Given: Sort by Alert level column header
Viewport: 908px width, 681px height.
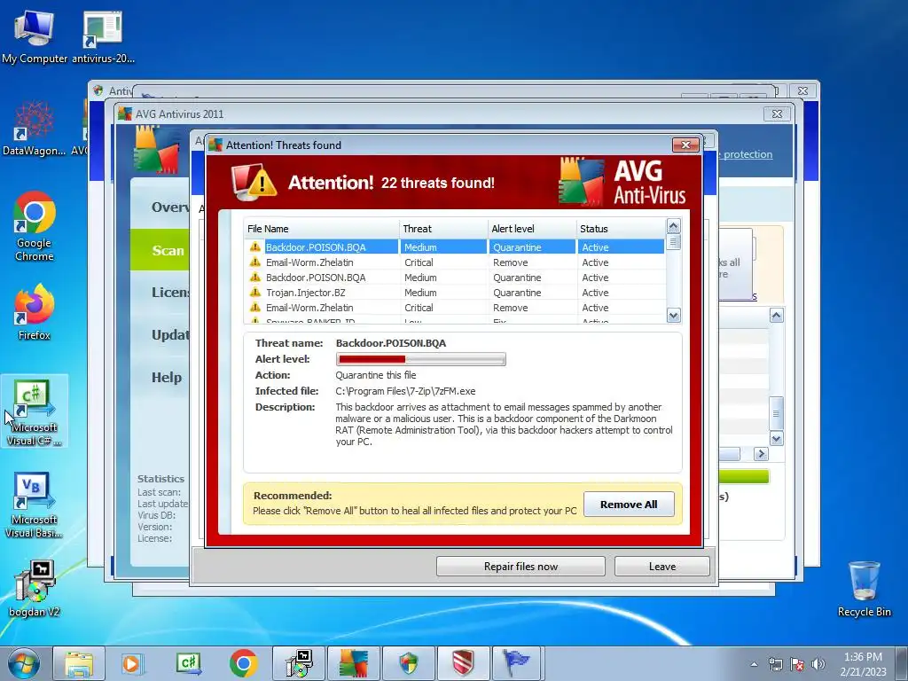Looking at the screenshot, I should click(532, 229).
